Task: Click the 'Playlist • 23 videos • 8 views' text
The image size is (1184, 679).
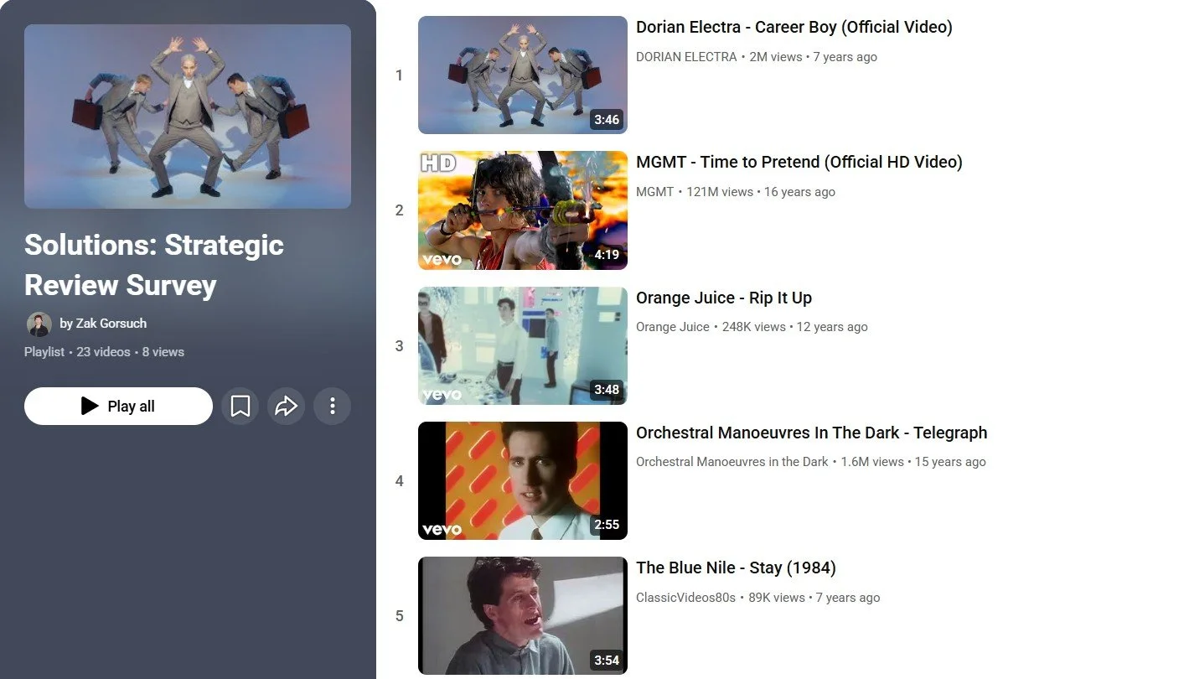Action: [104, 352]
